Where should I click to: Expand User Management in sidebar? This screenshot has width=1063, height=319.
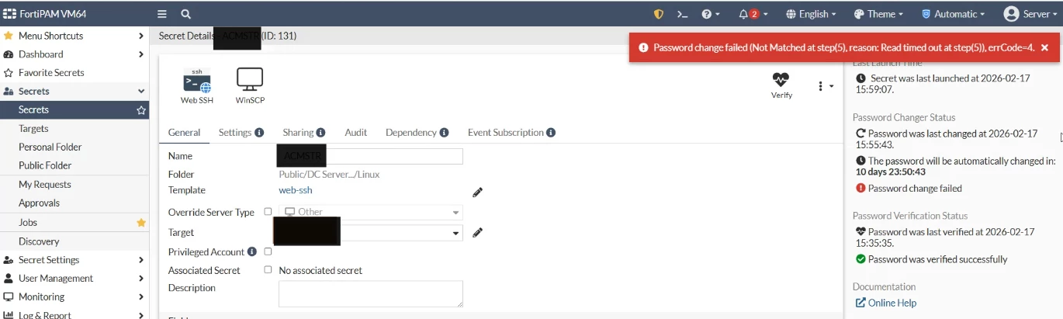[74, 279]
